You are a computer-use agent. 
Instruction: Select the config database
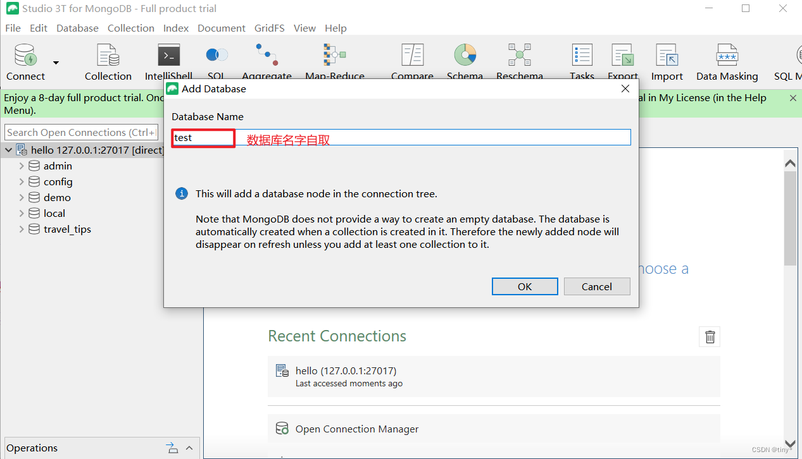click(x=58, y=181)
